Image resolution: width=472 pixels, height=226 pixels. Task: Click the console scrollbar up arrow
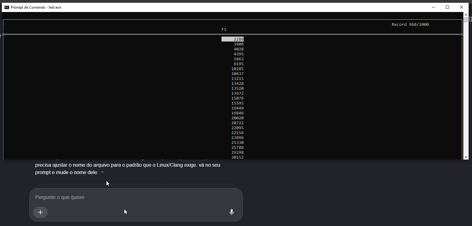(x=466, y=15)
